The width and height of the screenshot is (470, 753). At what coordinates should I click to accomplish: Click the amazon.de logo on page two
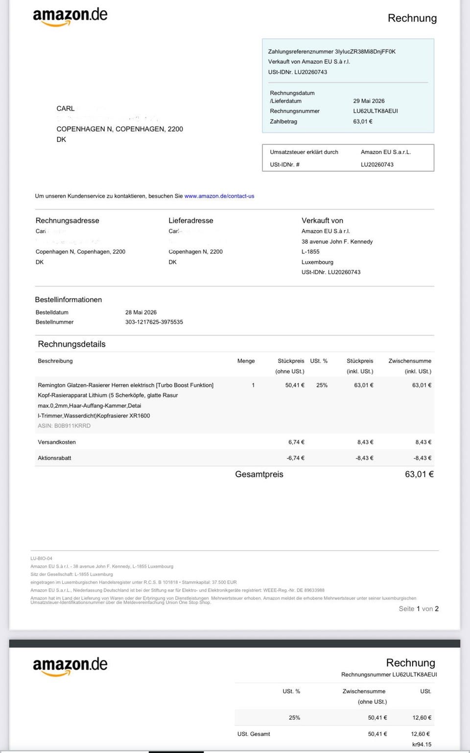pyautogui.click(x=70, y=667)
